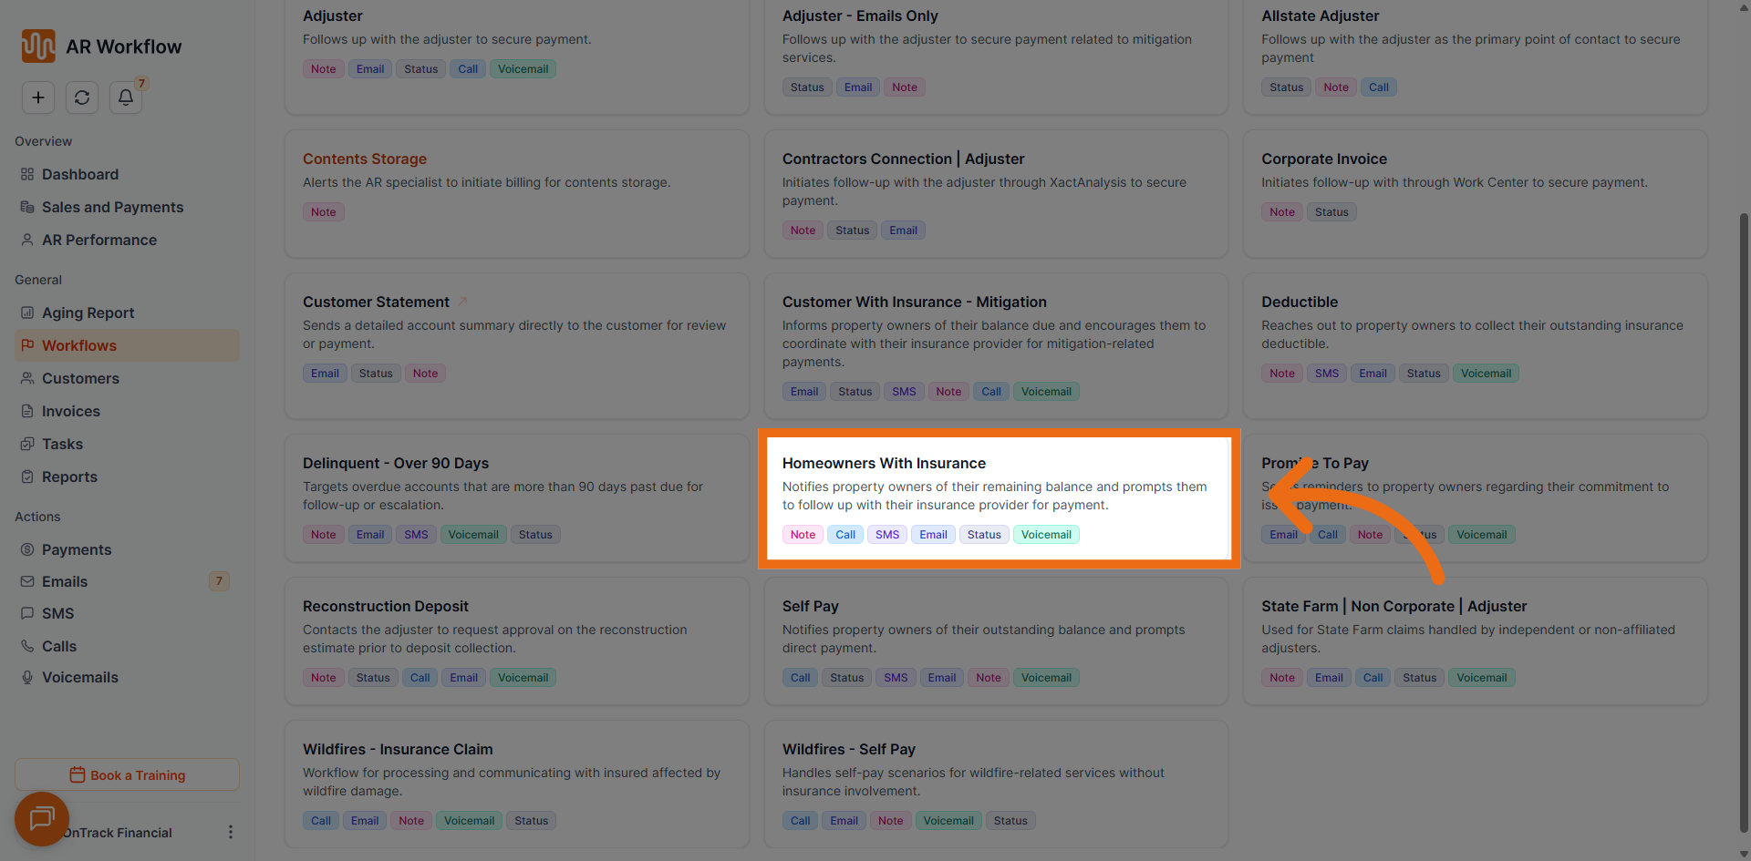Open the notifications bell icon
The image size is (1751, 861).
126,97
